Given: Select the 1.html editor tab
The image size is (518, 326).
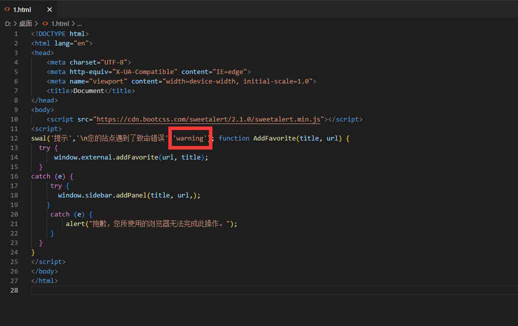Looking at the screenshot, I should (x=29, y=9).
